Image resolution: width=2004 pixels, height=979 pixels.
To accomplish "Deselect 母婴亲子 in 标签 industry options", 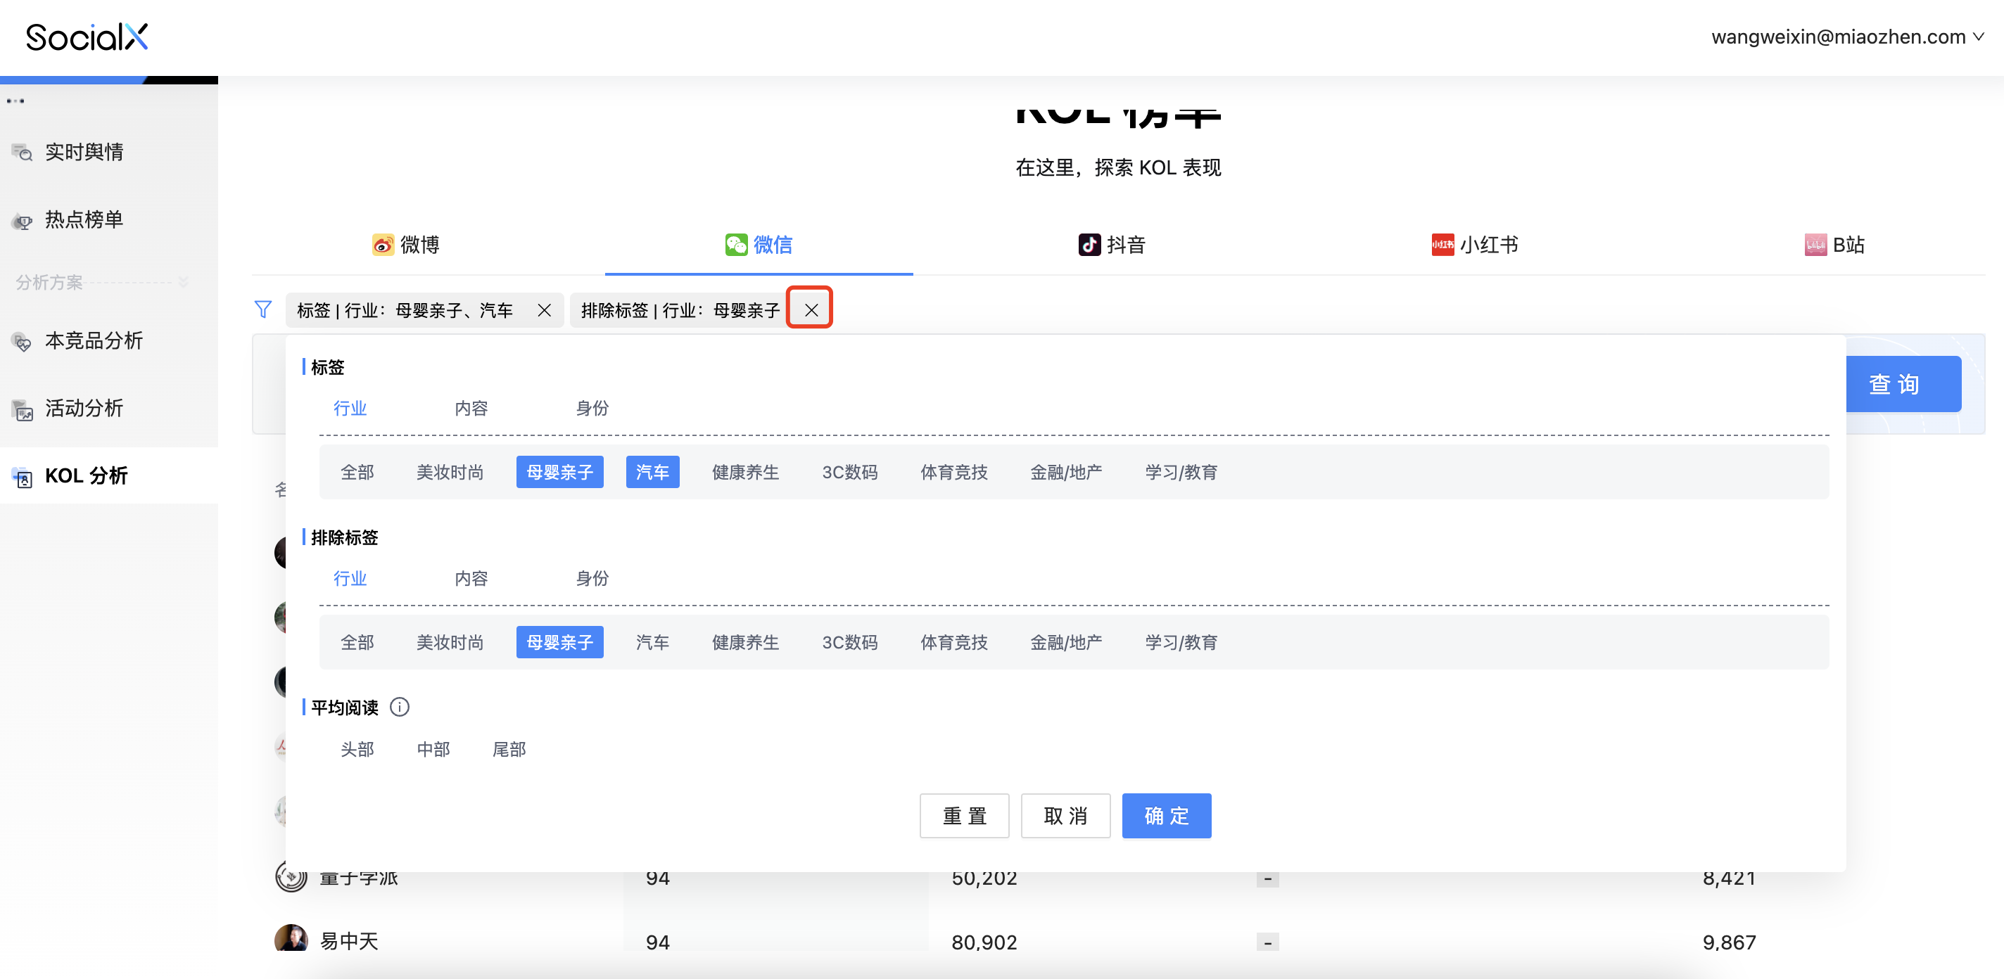I will coord(559,472).
